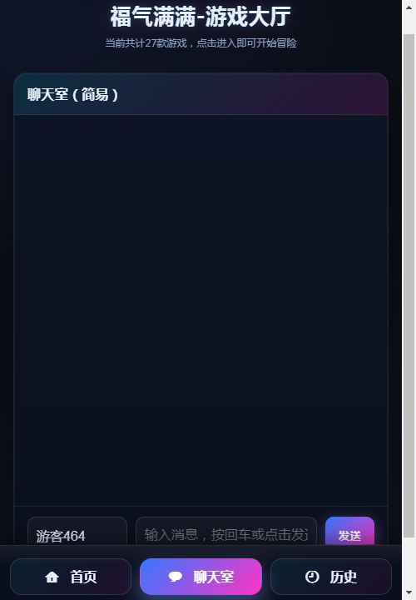416x600 pixels.
Task: Click the 聊天室（简易）panel header
Action: [201, 94]
